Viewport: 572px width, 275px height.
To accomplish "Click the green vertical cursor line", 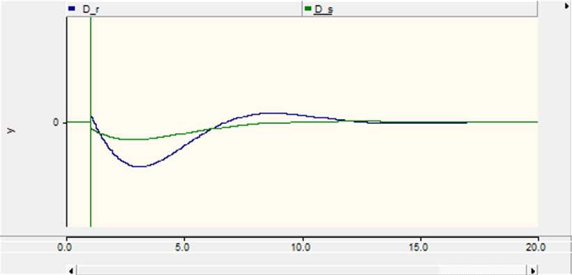I will (91, 122).
